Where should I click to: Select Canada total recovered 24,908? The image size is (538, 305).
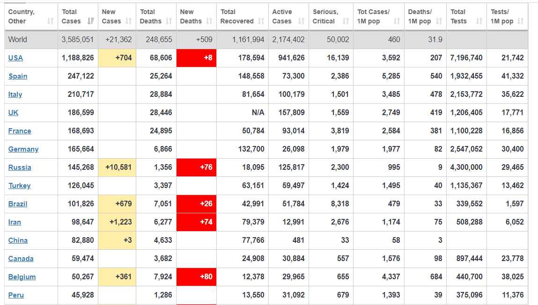click(x=253, y=259)
